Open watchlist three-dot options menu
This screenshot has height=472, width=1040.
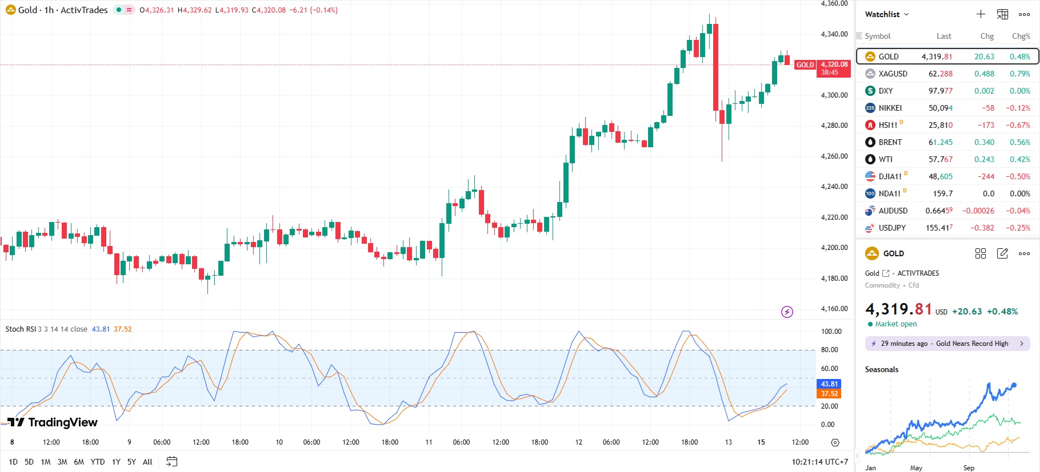pyautogui.click(x=1024, y=14)
